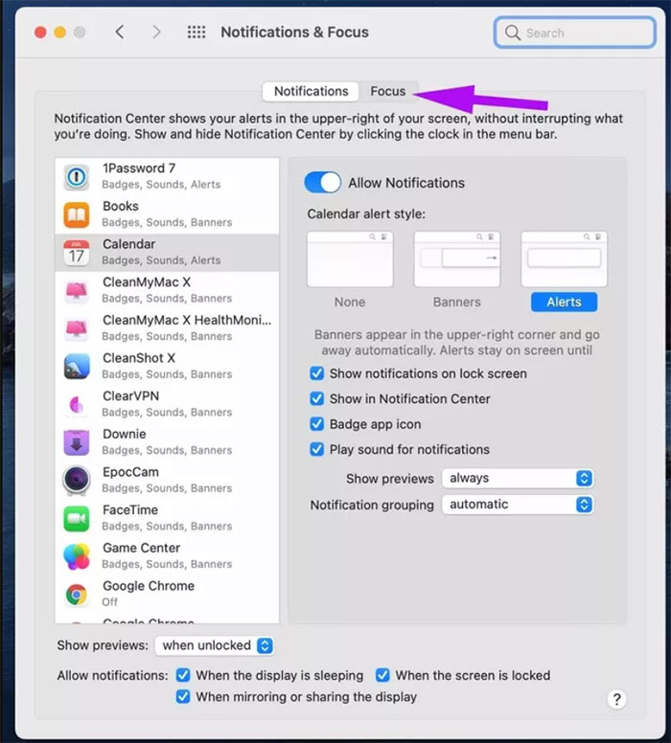671x743 pixels.
Task: Expand the Notification grouping dropdown
Action: tap(517, 505)
